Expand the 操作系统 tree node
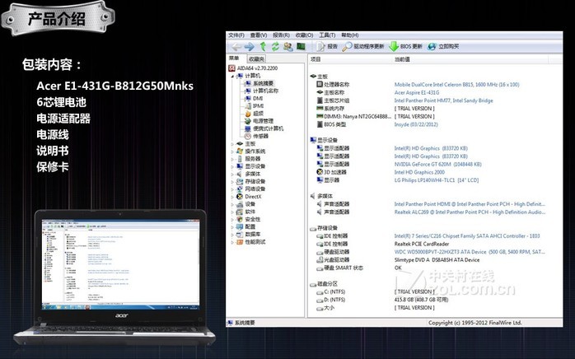Screen dimensions: 575x359 pyautogui.click(x=233, y=151)
